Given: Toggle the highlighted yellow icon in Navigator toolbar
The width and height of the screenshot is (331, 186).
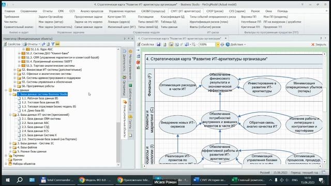Looking at the screenshot, I should pos(57,44).
